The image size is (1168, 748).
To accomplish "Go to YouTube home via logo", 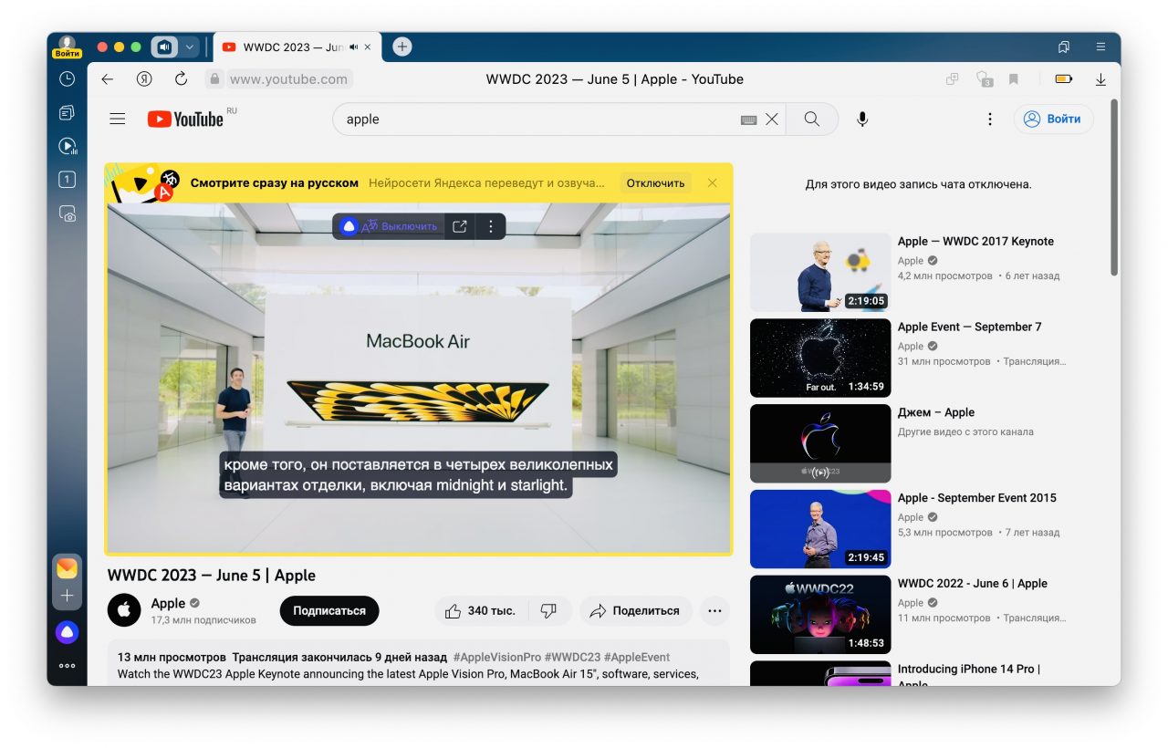I will (186, 119).
